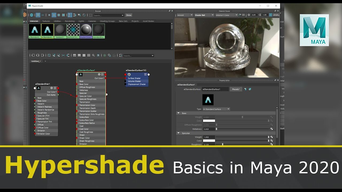Click the input and output connections icon
This screenshot has width=342, height=192.
tap(38, 55)
